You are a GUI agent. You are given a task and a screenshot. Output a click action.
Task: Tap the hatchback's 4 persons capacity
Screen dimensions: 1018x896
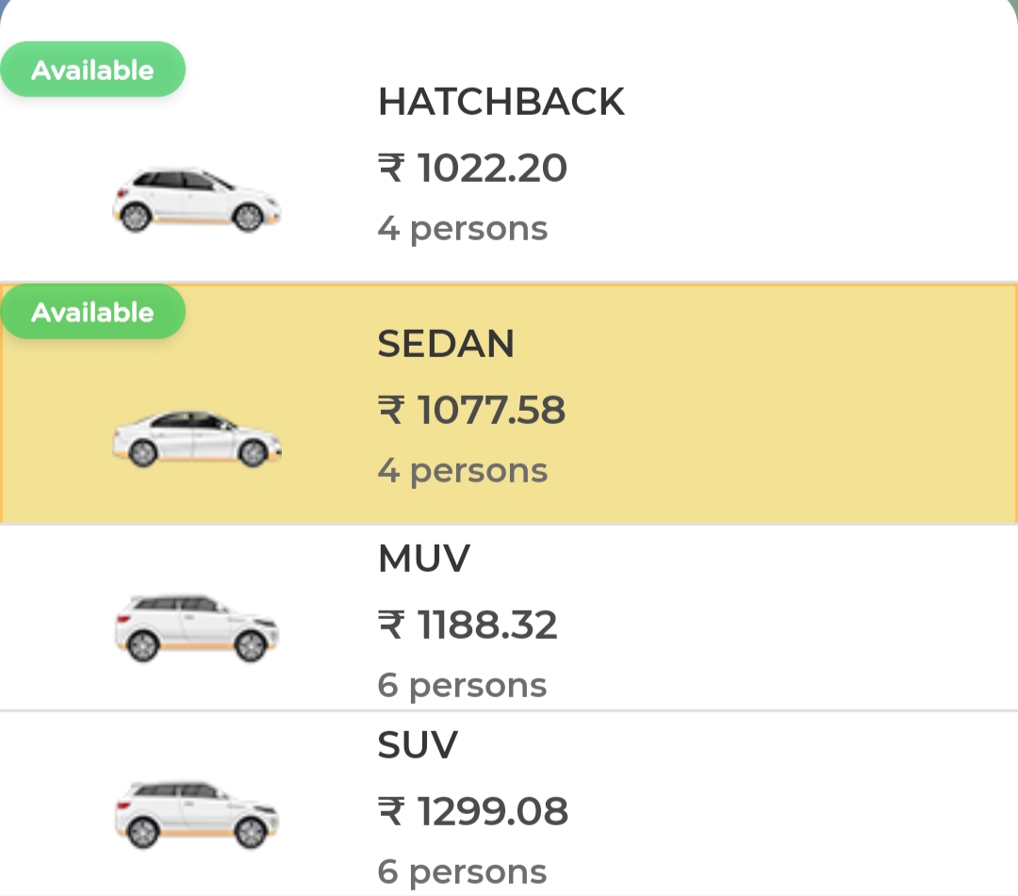click(463, 230)
